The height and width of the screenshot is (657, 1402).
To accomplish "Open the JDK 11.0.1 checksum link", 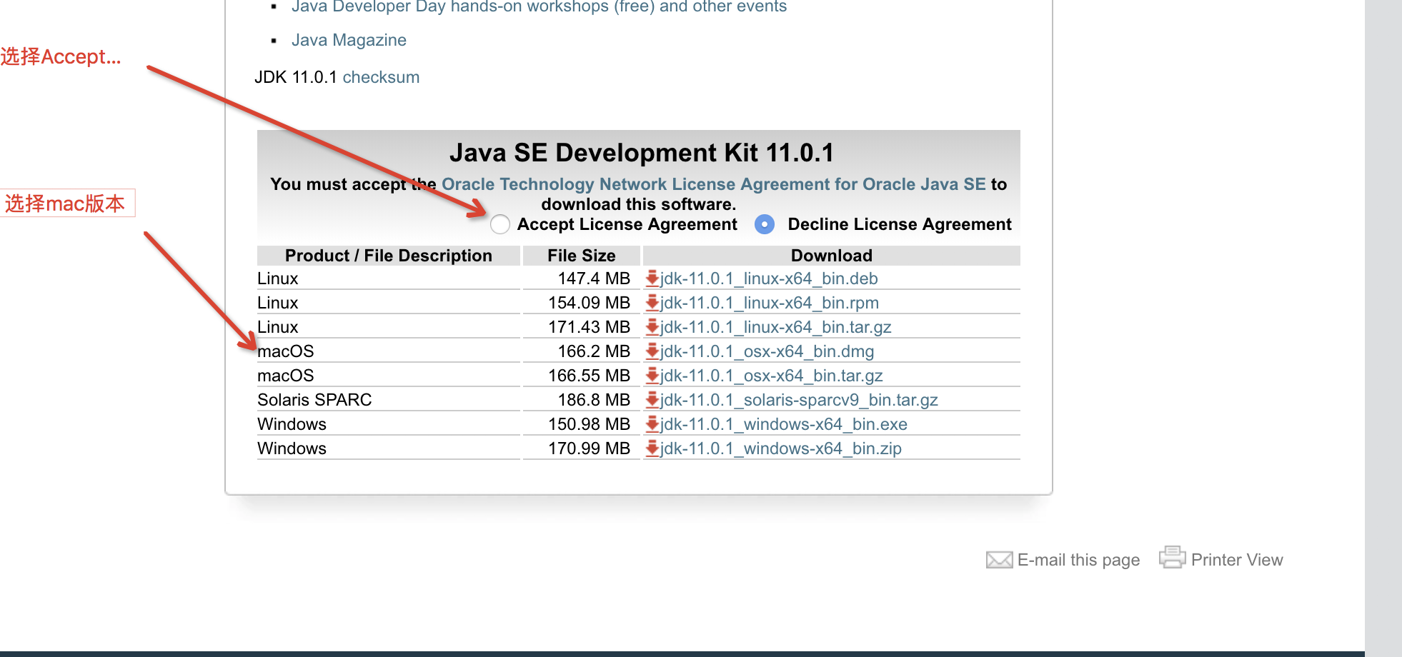I will [381, 77].
